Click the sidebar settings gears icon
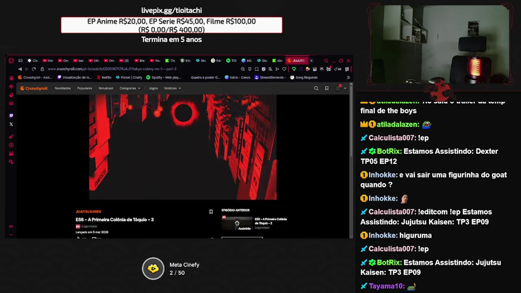 (x=11, y=162)
